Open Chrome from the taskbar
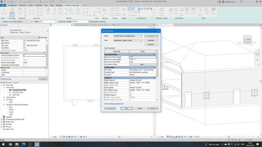The height and width of the screenshot is (147, 262). click(x=10, y=144)
